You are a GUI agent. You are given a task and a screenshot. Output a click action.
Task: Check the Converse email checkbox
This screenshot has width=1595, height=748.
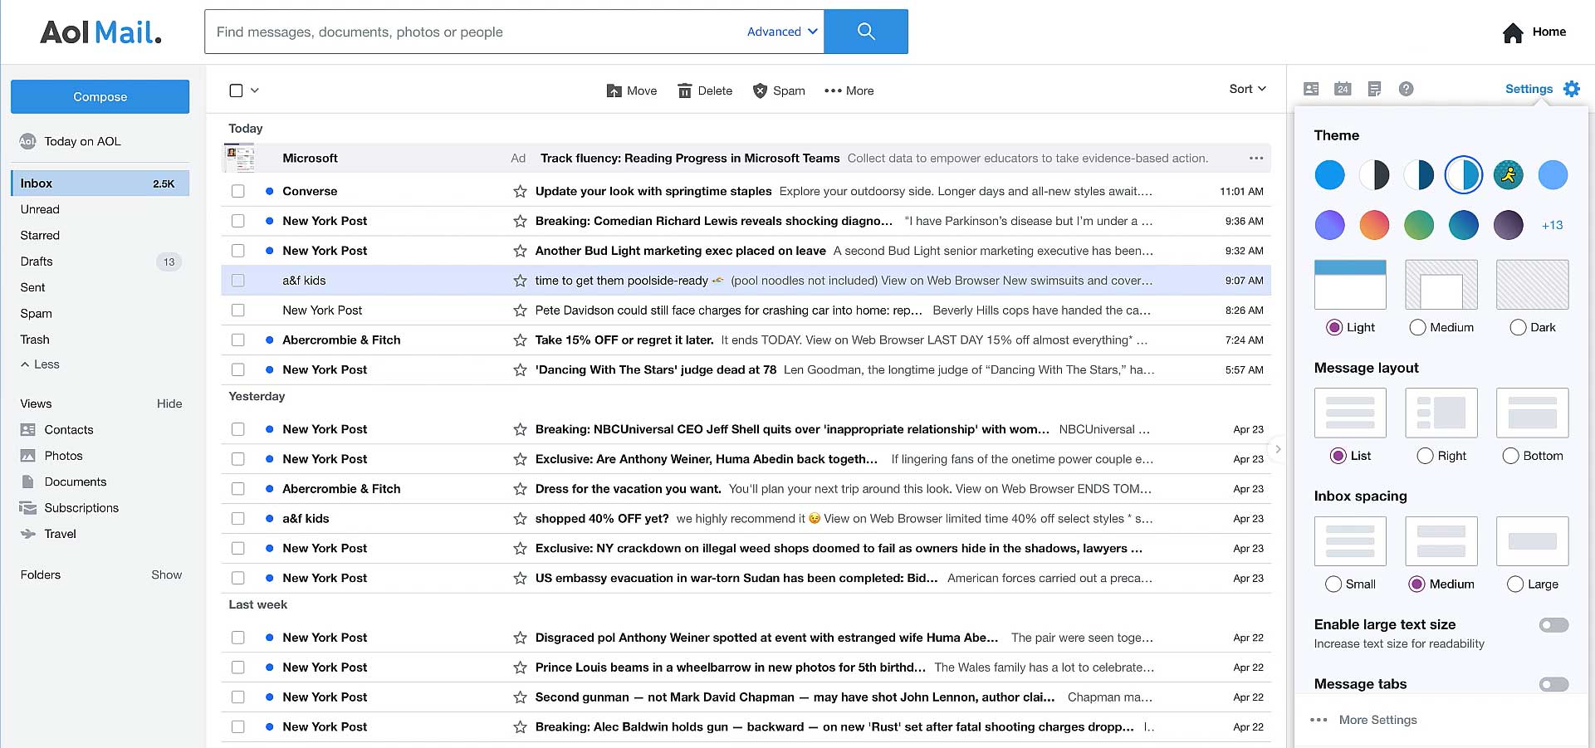click(x=238, y=191)
